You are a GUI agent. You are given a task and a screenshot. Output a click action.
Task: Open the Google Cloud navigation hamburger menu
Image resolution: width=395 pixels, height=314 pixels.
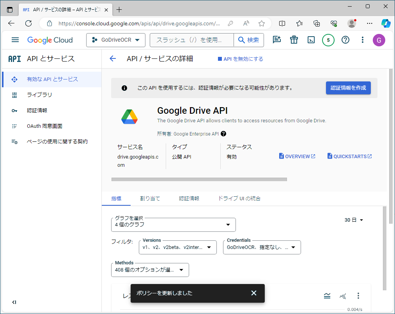15,40
